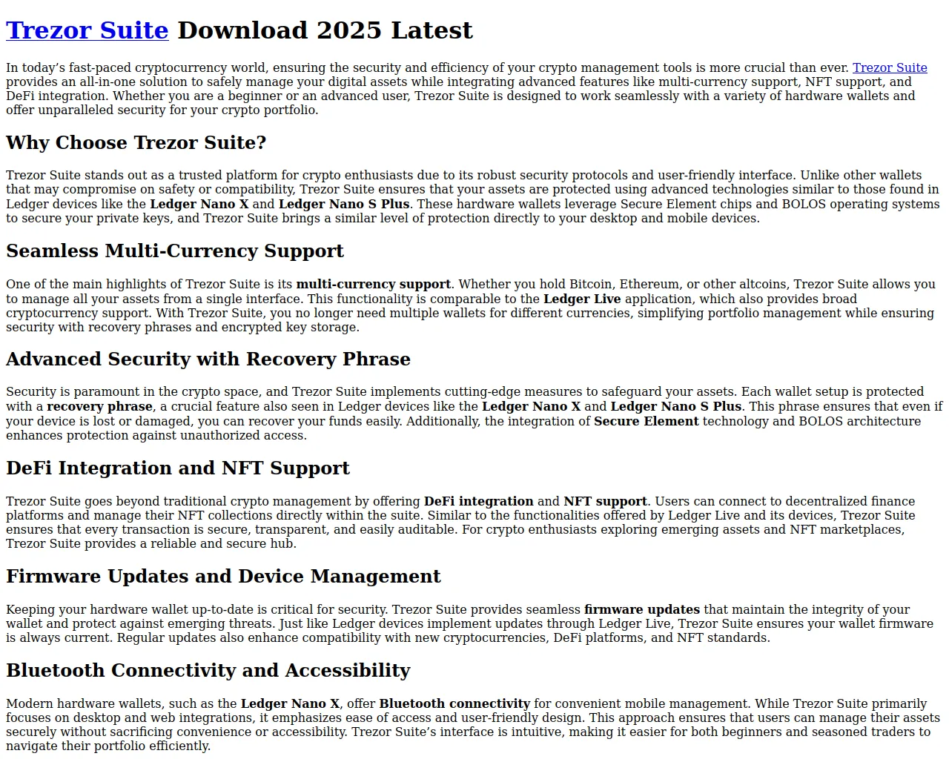
Task: Select the bold "DeFi integration" phrase
Action: (479, 501)
